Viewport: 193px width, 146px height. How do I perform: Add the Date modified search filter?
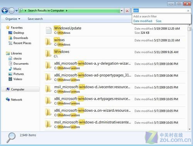pyautogui.click(x=143, y=21)
